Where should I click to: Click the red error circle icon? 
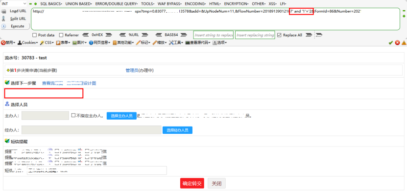pyautogui.click(x=397, y=43)
